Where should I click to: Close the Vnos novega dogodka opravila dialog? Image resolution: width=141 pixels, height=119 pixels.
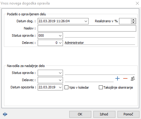(x=137, y=3)
